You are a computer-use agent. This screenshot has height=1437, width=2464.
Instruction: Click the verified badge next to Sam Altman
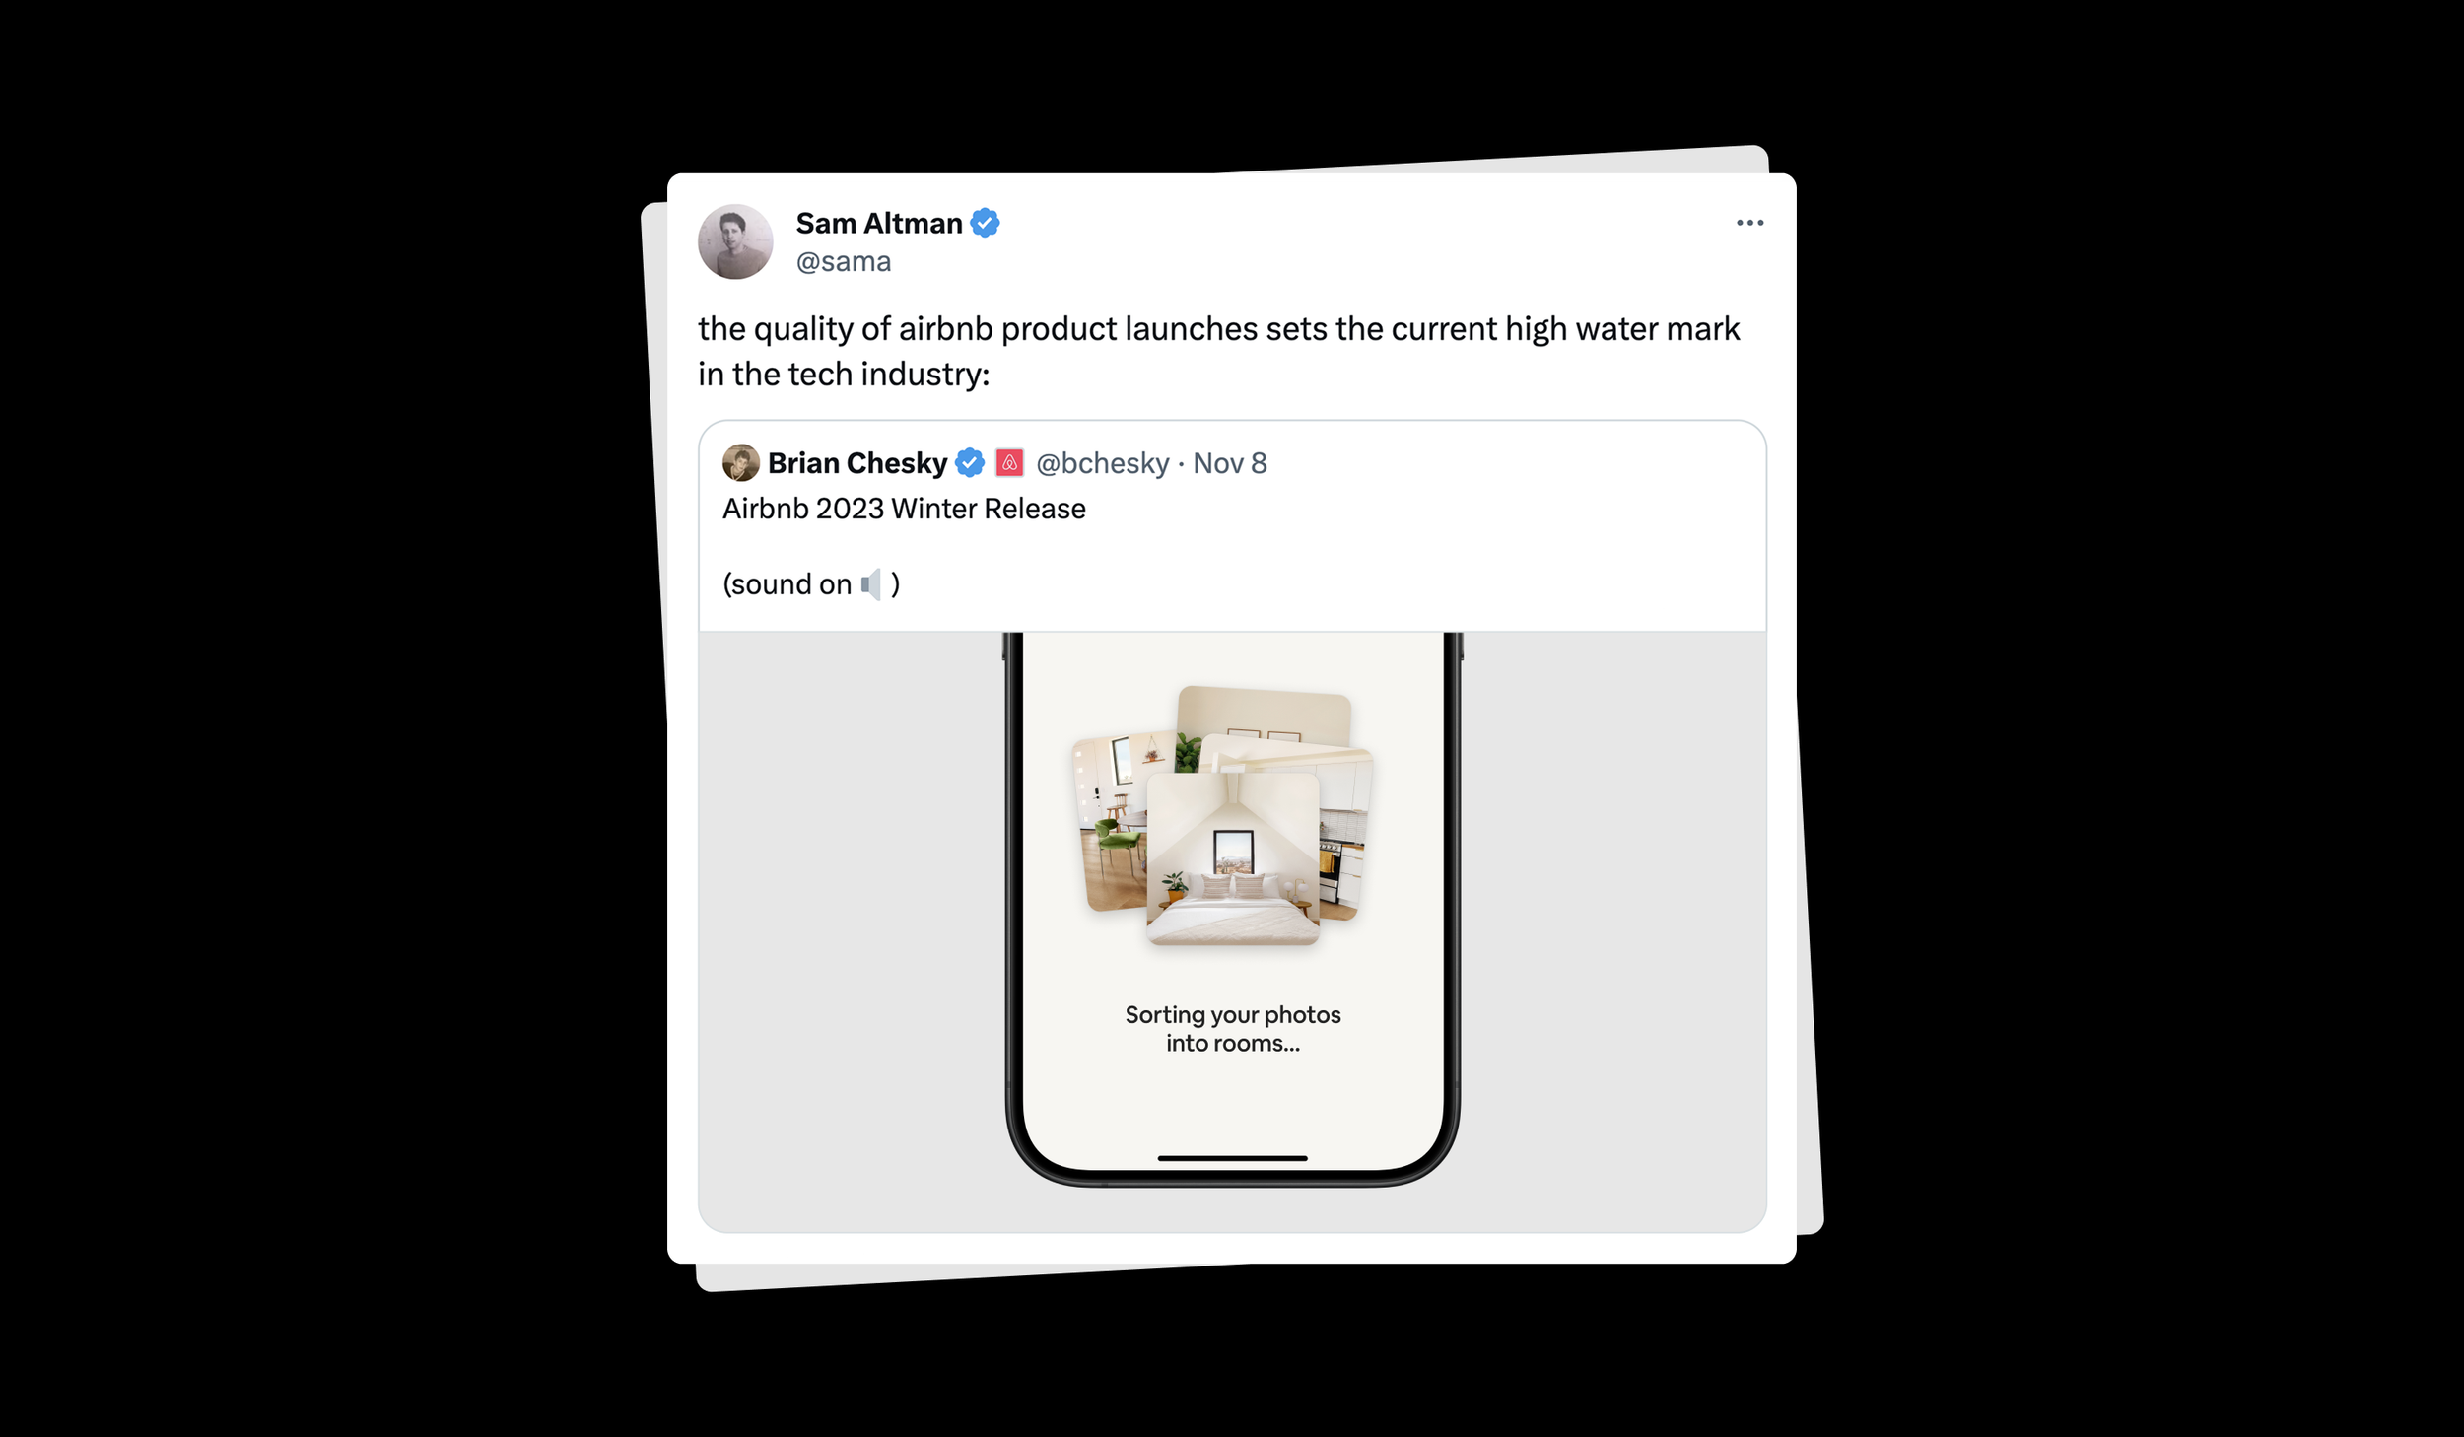click(985, 223)
